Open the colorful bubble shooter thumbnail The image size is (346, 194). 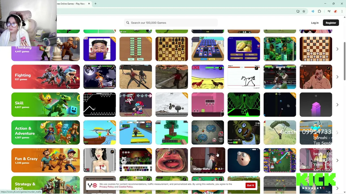point(280,160)
